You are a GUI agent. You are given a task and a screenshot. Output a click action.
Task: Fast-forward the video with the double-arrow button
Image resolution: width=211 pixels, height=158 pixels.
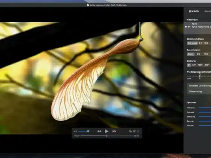[x=114, y=131]
